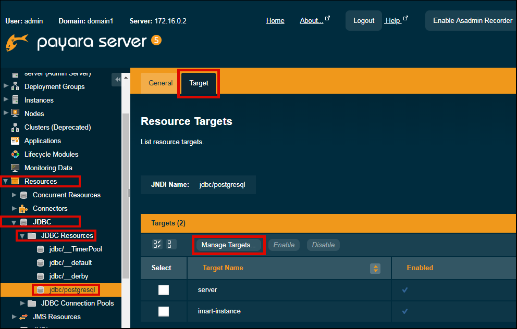Click the Lifecycle Modules icon
The height and width of the screenshot is (329, 517).
point(15,154)
